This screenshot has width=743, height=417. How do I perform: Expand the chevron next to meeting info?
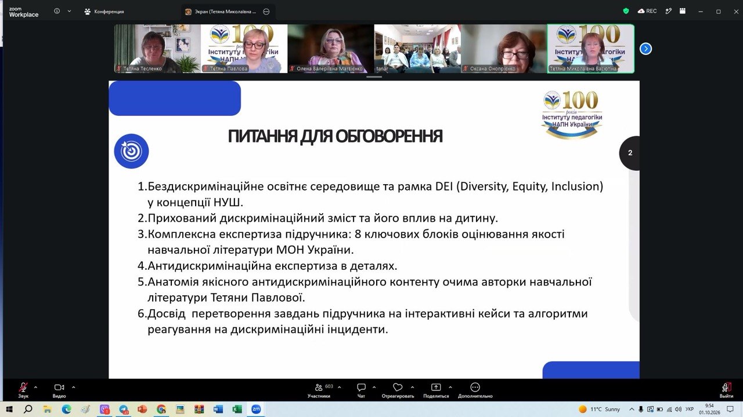pyautogui.click(x=69, y=11)
